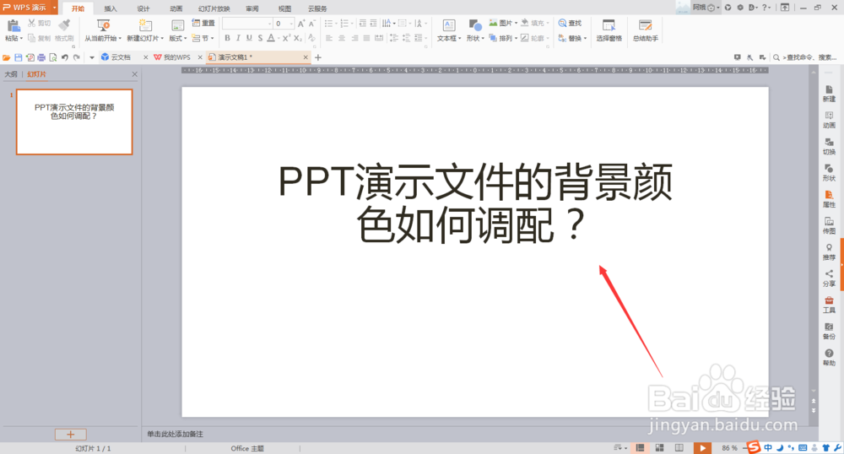The height and width of the screenshot is (454, 844).
Task: Open the New (新建) sidebar panel
Action: pos(829,94)
